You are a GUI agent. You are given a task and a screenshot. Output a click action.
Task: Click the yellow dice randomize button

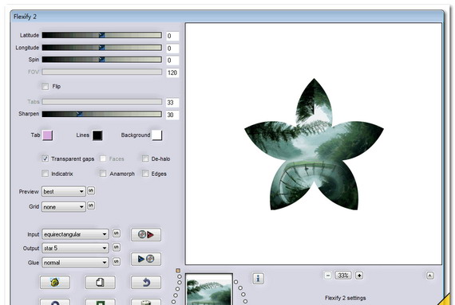point(55,282)
